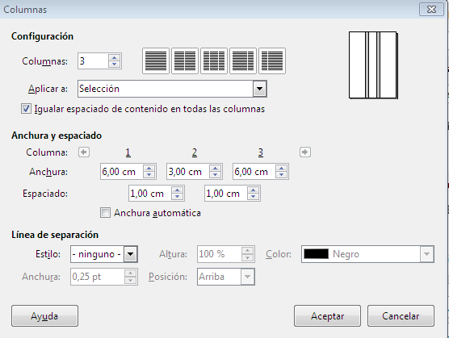
Task: Choose the two-column preset with narrow left column
Action: click(272, 61)
